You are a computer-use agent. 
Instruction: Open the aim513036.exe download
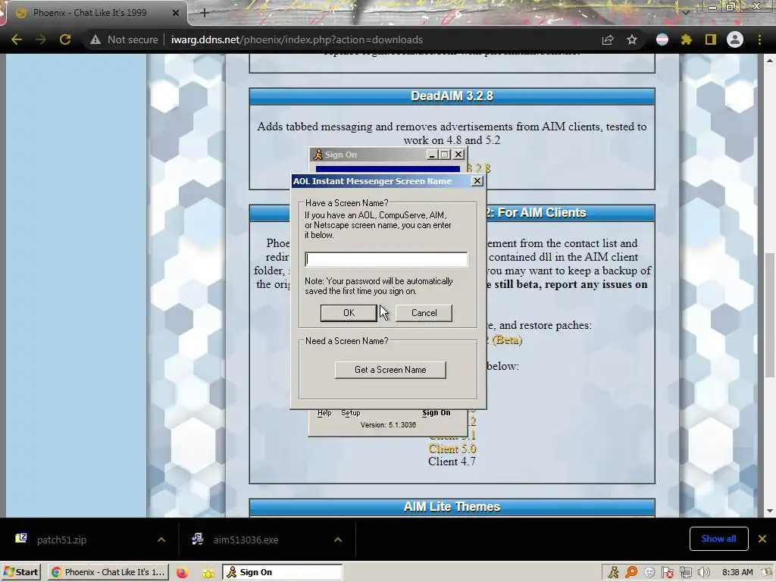tap(246, 540)
